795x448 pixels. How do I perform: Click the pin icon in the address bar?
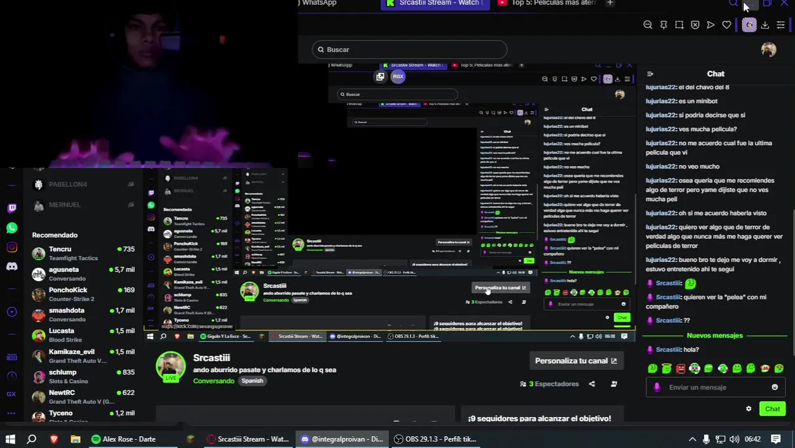[x=664, y=25]
